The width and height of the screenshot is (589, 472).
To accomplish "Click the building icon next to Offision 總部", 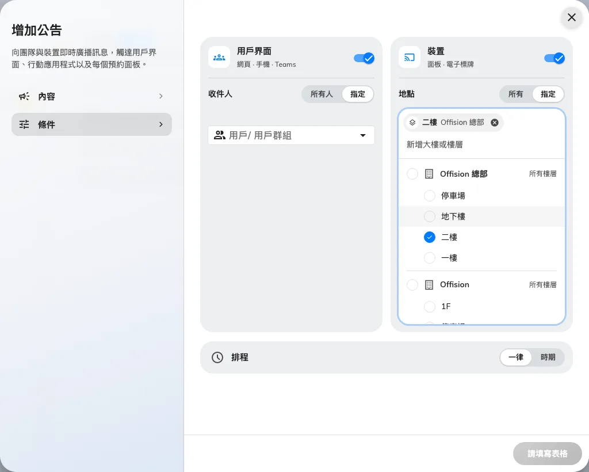I will pos(429,174).
